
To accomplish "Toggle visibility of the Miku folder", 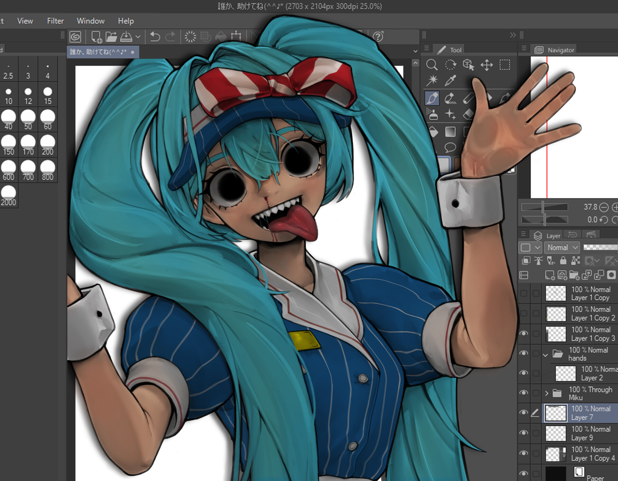I will (524, 393).
